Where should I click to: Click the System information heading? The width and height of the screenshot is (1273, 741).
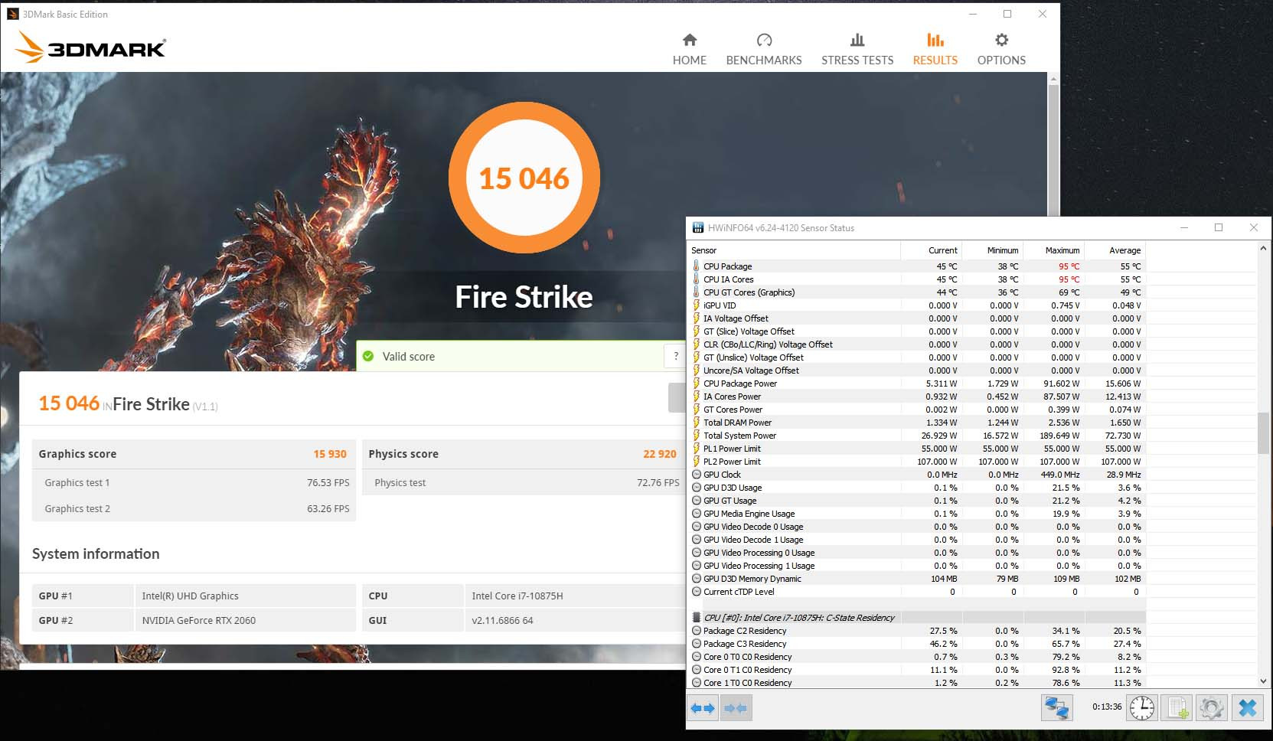coord(96,553)
